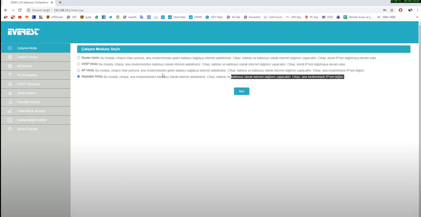Click the saved password key icon

point(385,10)
